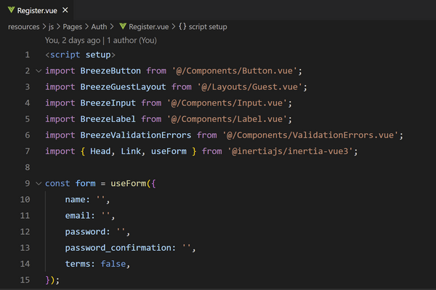The image size is (436, 290).
Task: Click the false value on terms line
Action: click(113, 264)
